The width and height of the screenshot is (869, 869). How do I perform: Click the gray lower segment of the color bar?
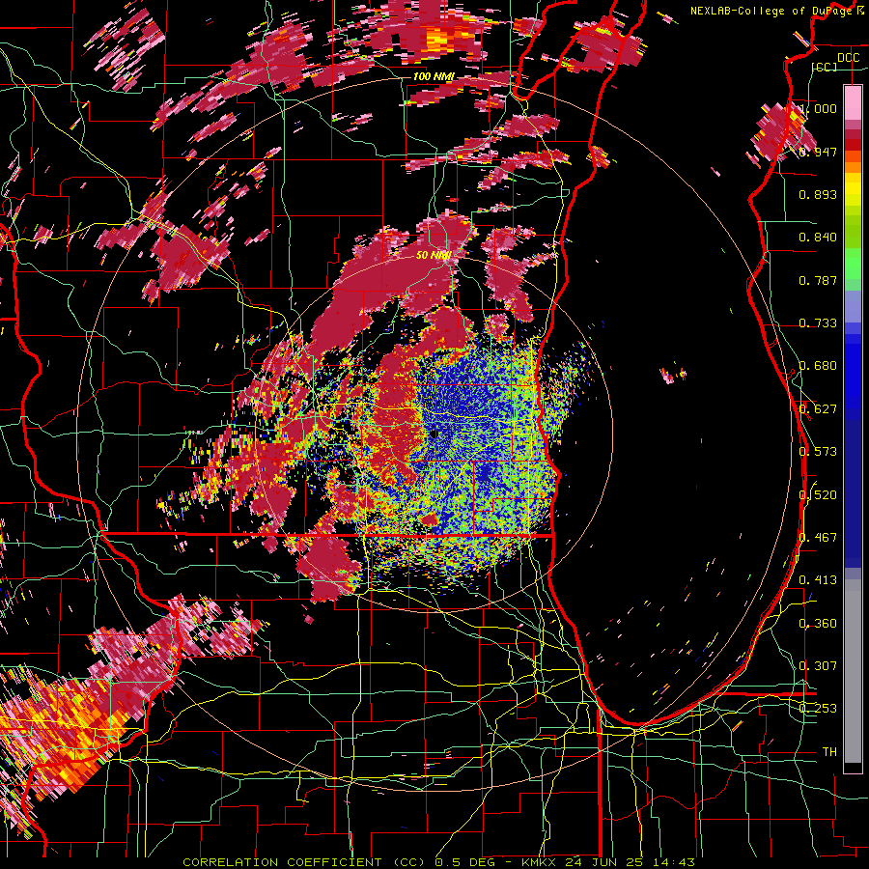tap(853, 671)
